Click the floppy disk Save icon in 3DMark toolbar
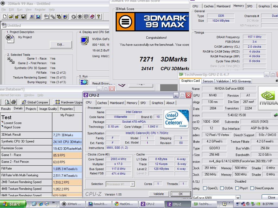278x208 pixels. (x=23, y=17)
